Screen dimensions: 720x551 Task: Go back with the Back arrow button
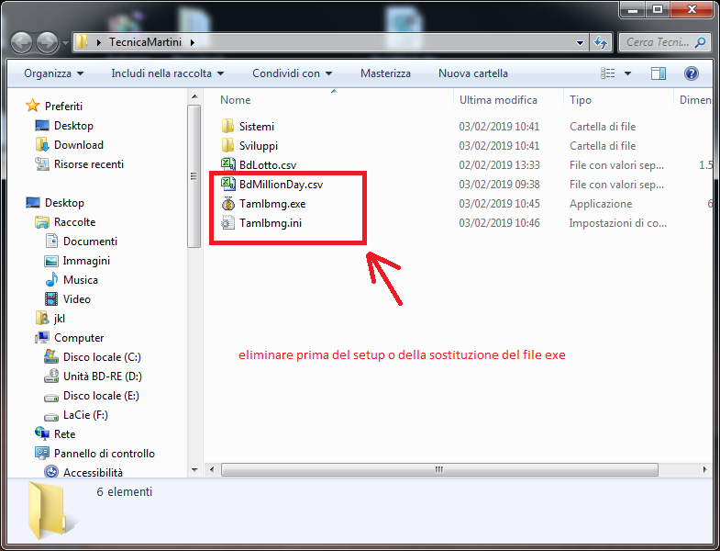[22, 43]
